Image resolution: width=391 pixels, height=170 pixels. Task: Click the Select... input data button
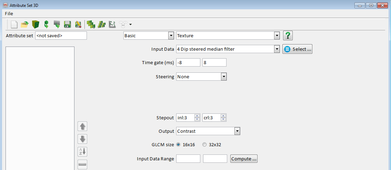tap(298, 49)
